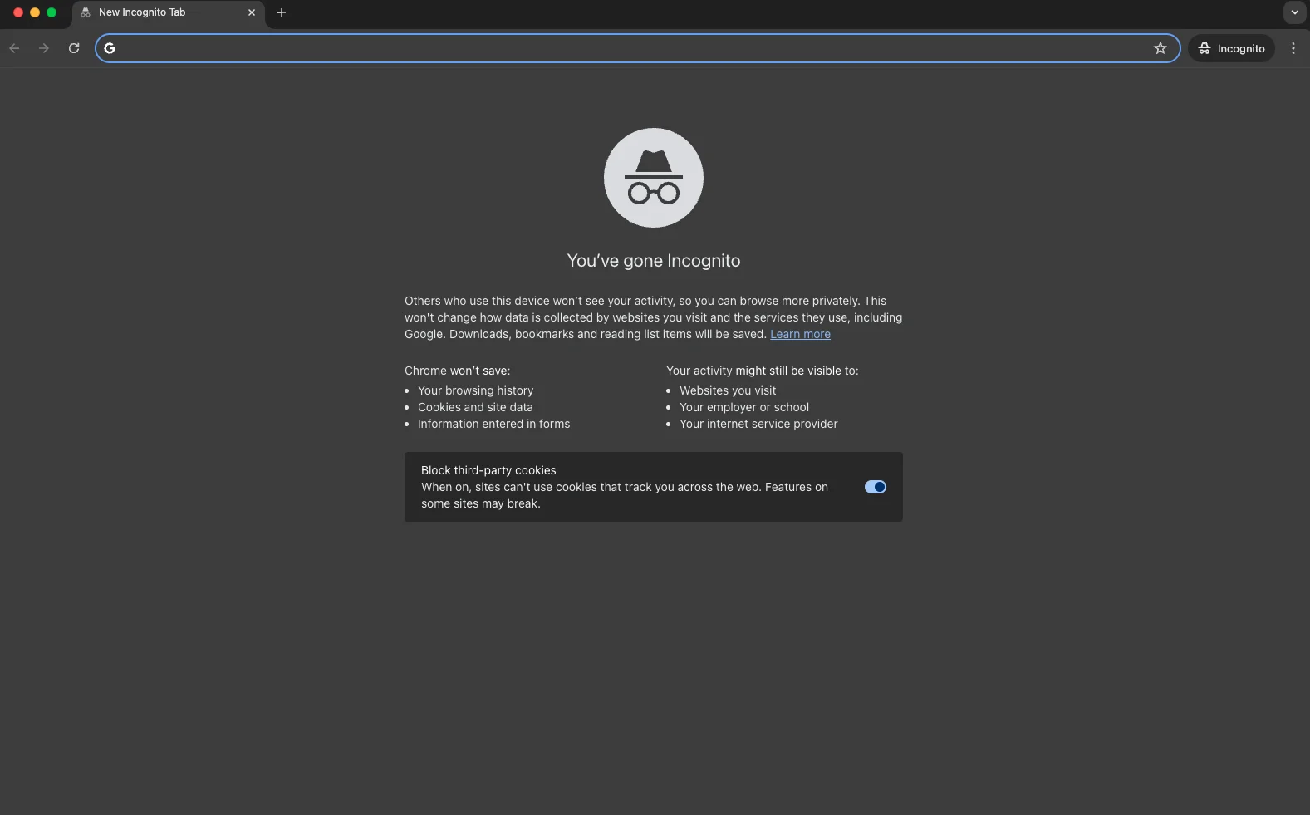
Task: Click the "Block third-party cookies" title text
Action: tap(488, 470)
